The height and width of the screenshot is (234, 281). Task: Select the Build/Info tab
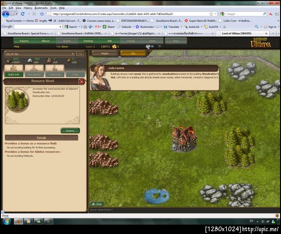(x=14, y=75)
